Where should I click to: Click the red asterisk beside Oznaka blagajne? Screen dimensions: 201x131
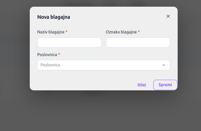pyautogui.click(x=139, y=32)
